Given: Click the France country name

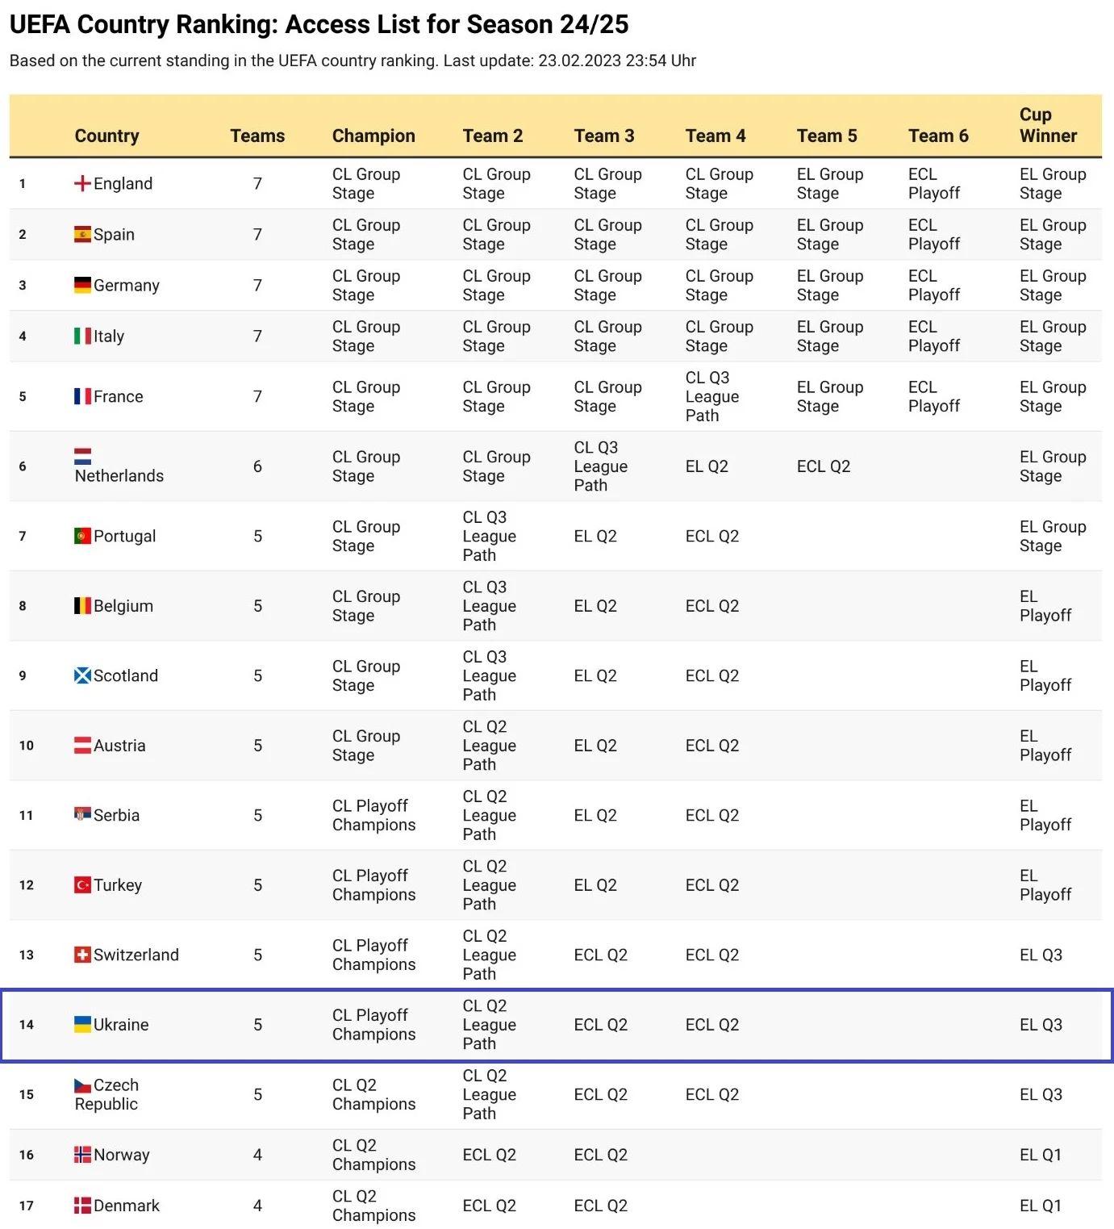Looking at the screenshot, I should click(118, 397).
